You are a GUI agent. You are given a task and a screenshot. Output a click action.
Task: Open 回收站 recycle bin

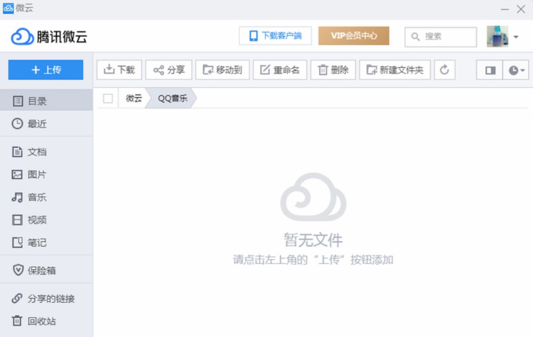point(46,321)
